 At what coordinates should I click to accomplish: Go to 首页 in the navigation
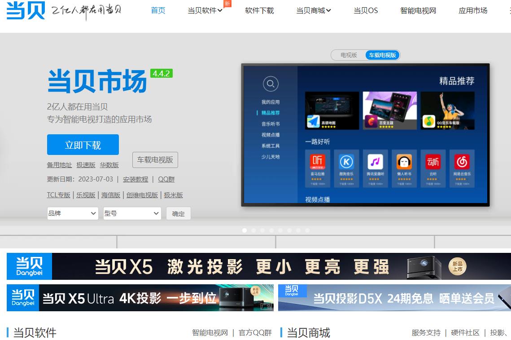tap(158, 10)
